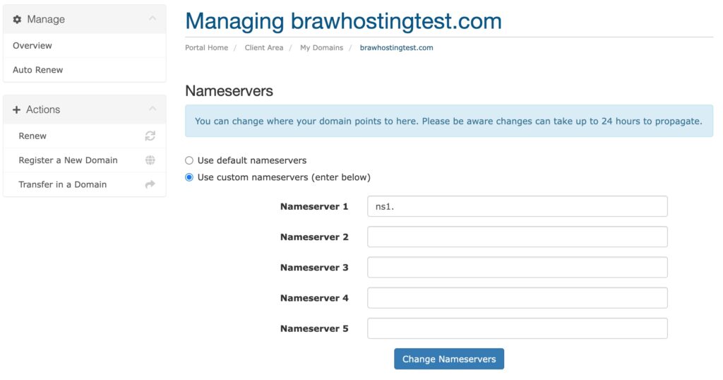Go to Portal Home breadcrumb link
The image size is (723, 380).
207,47
